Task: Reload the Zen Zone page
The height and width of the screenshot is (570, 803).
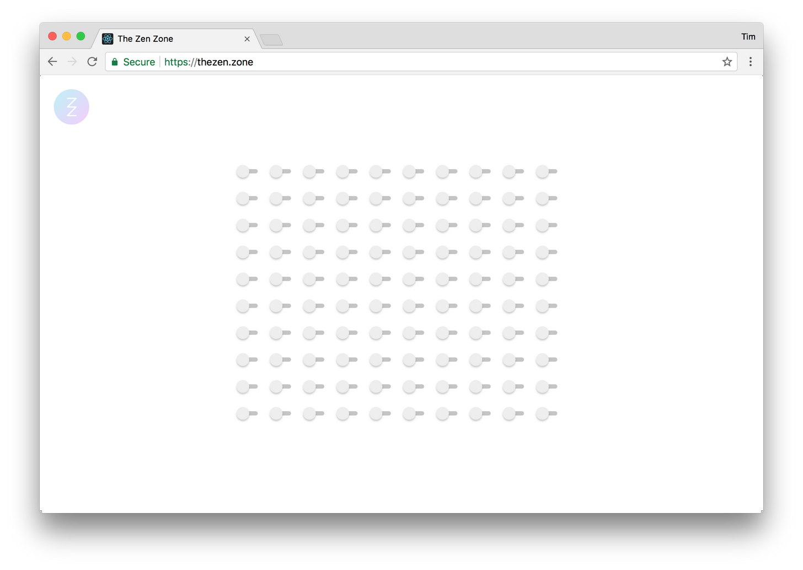Action: (x=92, y=62)
